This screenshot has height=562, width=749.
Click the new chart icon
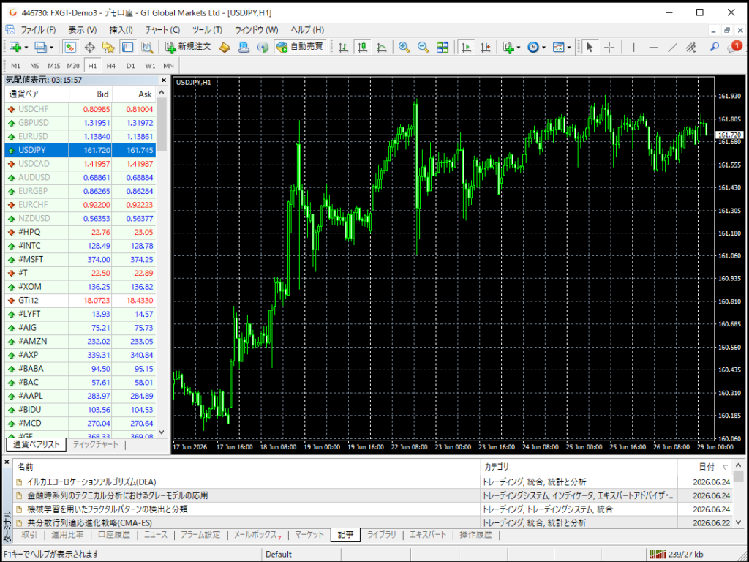pyautogui.click(x=15, y=47)
